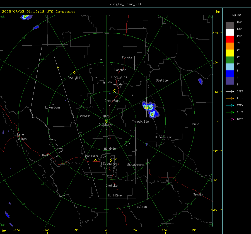Click the green 31JP arrow legend icon
This screenshot has height=234, width=251.
230,112
